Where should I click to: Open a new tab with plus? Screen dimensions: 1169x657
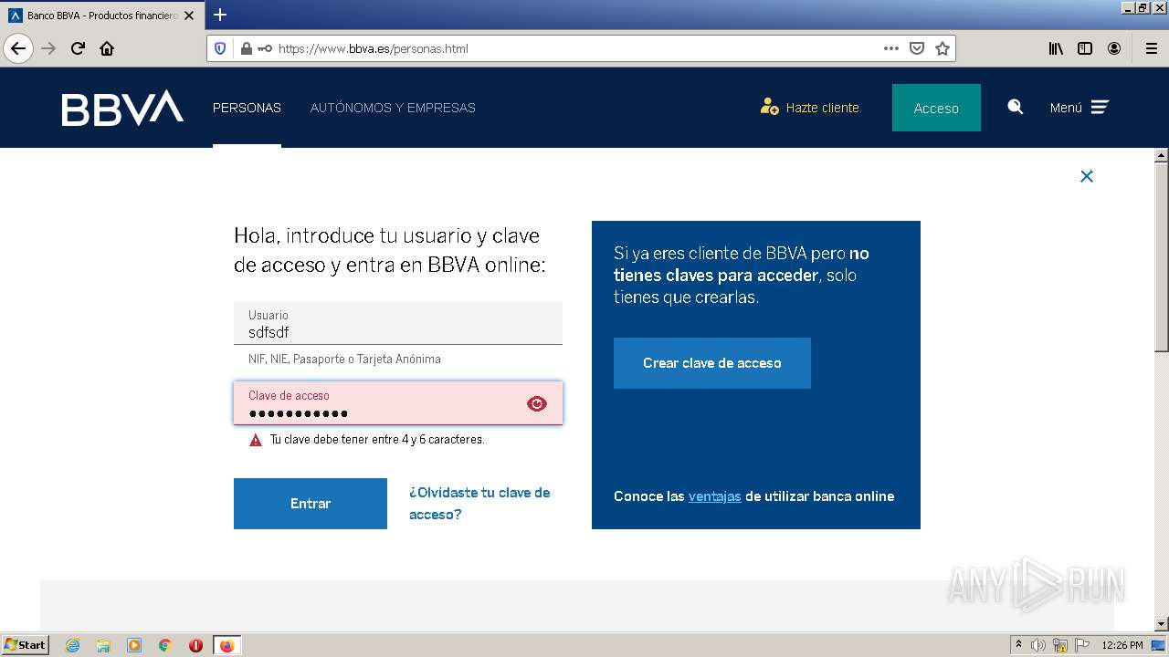[220, 15]
